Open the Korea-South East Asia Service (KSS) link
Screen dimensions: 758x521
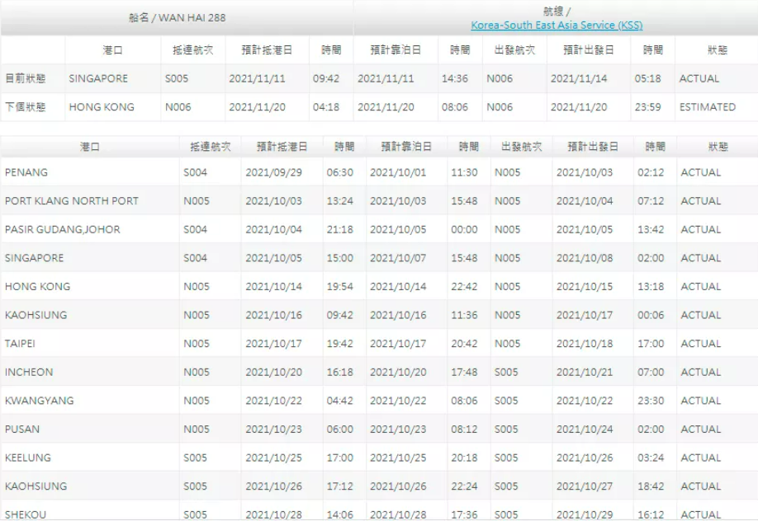tap(557, 25)
